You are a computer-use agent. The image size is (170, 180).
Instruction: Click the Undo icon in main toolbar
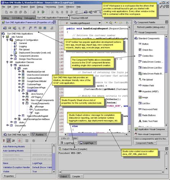click(x=72, y=12)
